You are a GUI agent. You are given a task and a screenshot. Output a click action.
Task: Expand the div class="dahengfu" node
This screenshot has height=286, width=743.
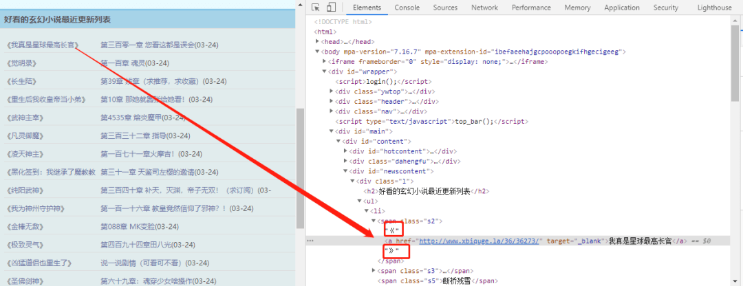point(345,161)
